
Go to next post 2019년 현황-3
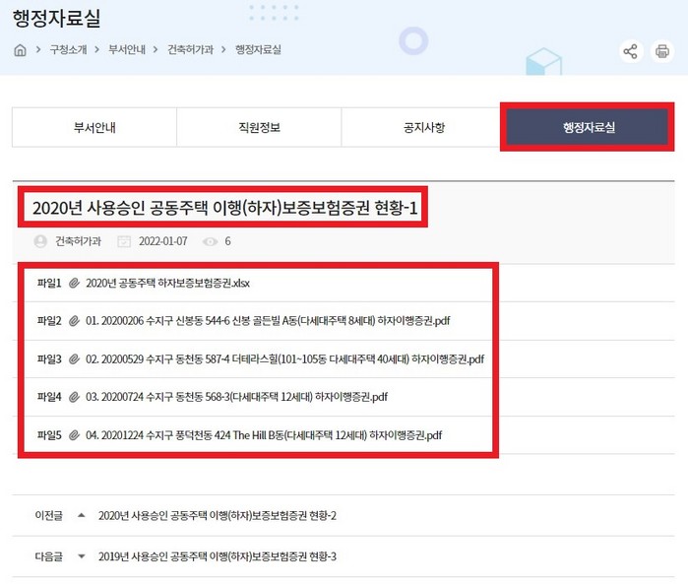click(x=218, y=556)
